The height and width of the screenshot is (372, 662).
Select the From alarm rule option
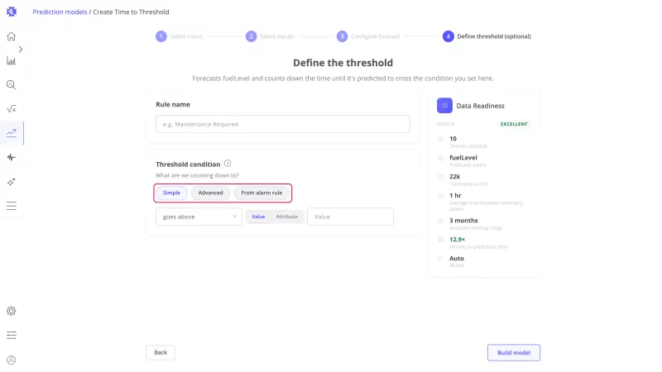click(x=261, y=193)
